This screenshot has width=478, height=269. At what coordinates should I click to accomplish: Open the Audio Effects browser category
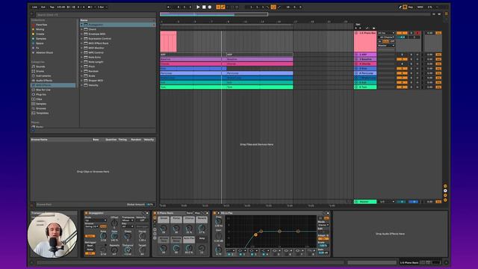coord(45,81)
